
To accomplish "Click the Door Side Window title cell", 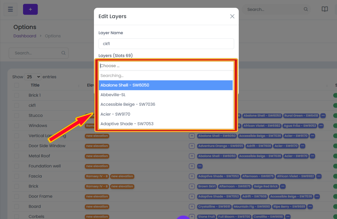I will pos(47,146).
